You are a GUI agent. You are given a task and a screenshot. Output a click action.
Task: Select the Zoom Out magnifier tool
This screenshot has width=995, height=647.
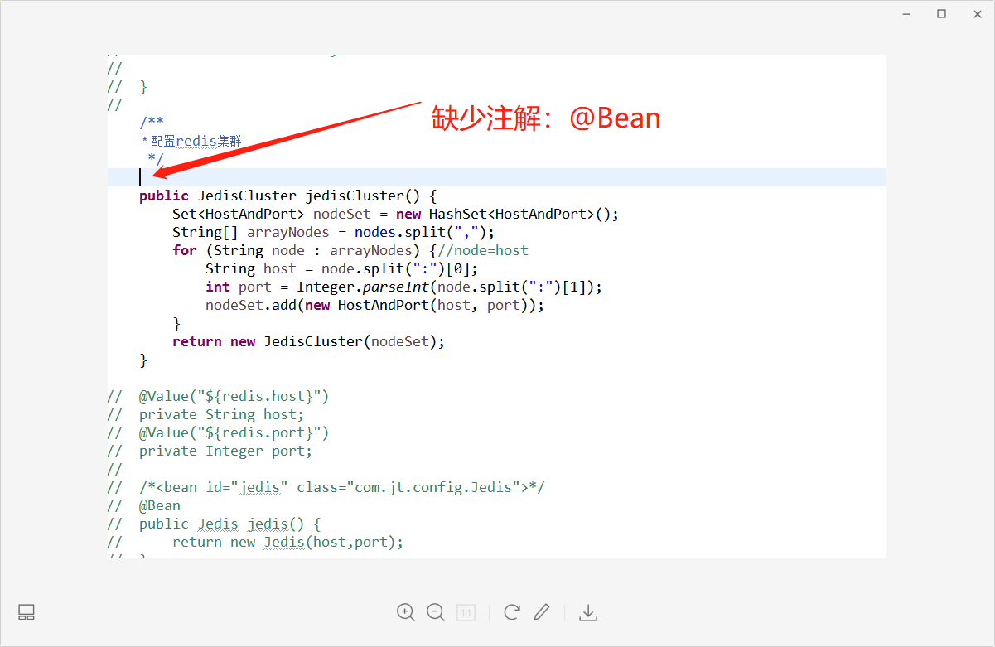[436, 612]
